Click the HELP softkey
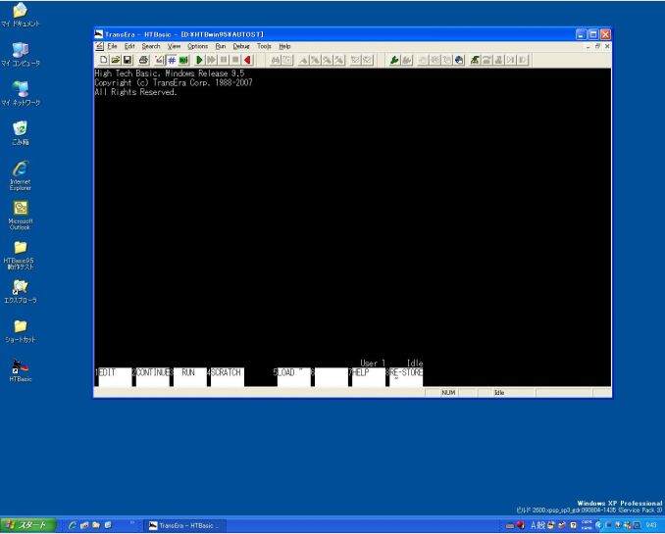Screen dimensions: 665x534 367,377
